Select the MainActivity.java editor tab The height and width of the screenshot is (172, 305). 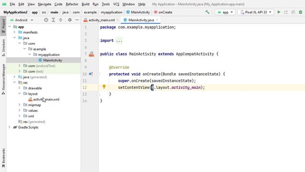pyautogui.click(x=140, y=20)
